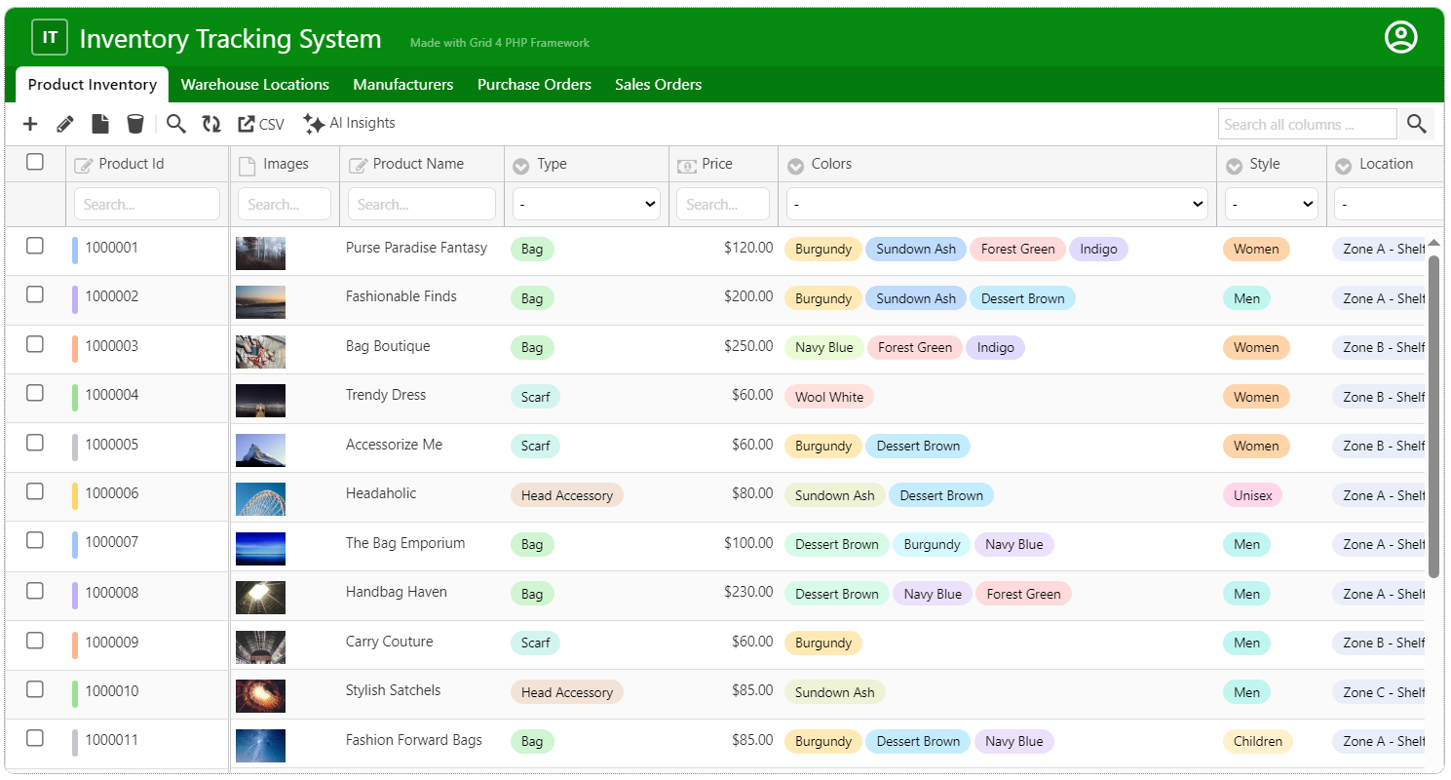Select checkbox for product 1000007
This screenshot has width=1451, height=780.
tap(35, 541)
